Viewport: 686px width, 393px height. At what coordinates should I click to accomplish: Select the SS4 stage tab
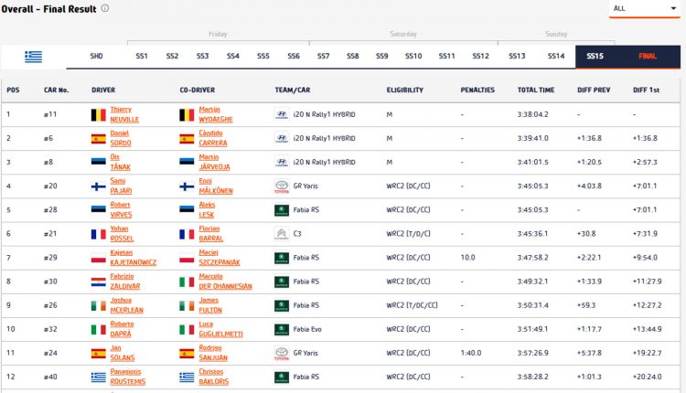(x=232, y=56)
